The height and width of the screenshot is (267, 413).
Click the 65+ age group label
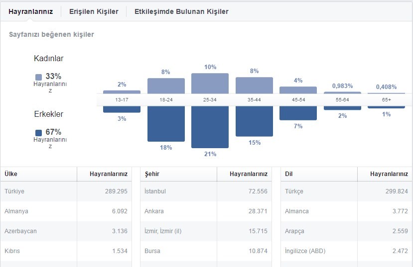pos(387,100)
